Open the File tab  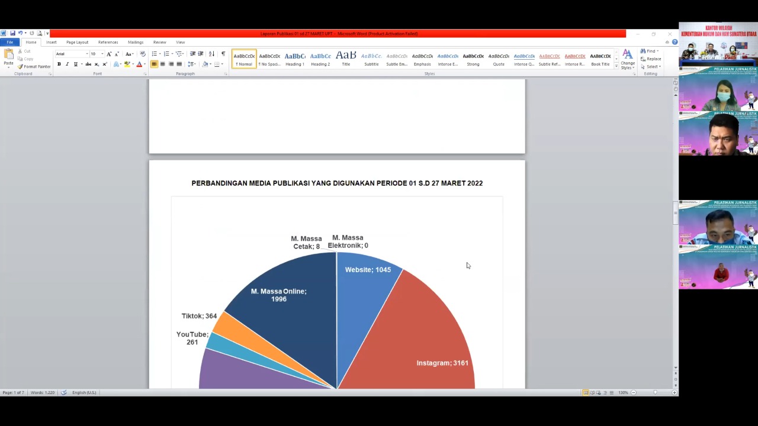click(9, 42)
